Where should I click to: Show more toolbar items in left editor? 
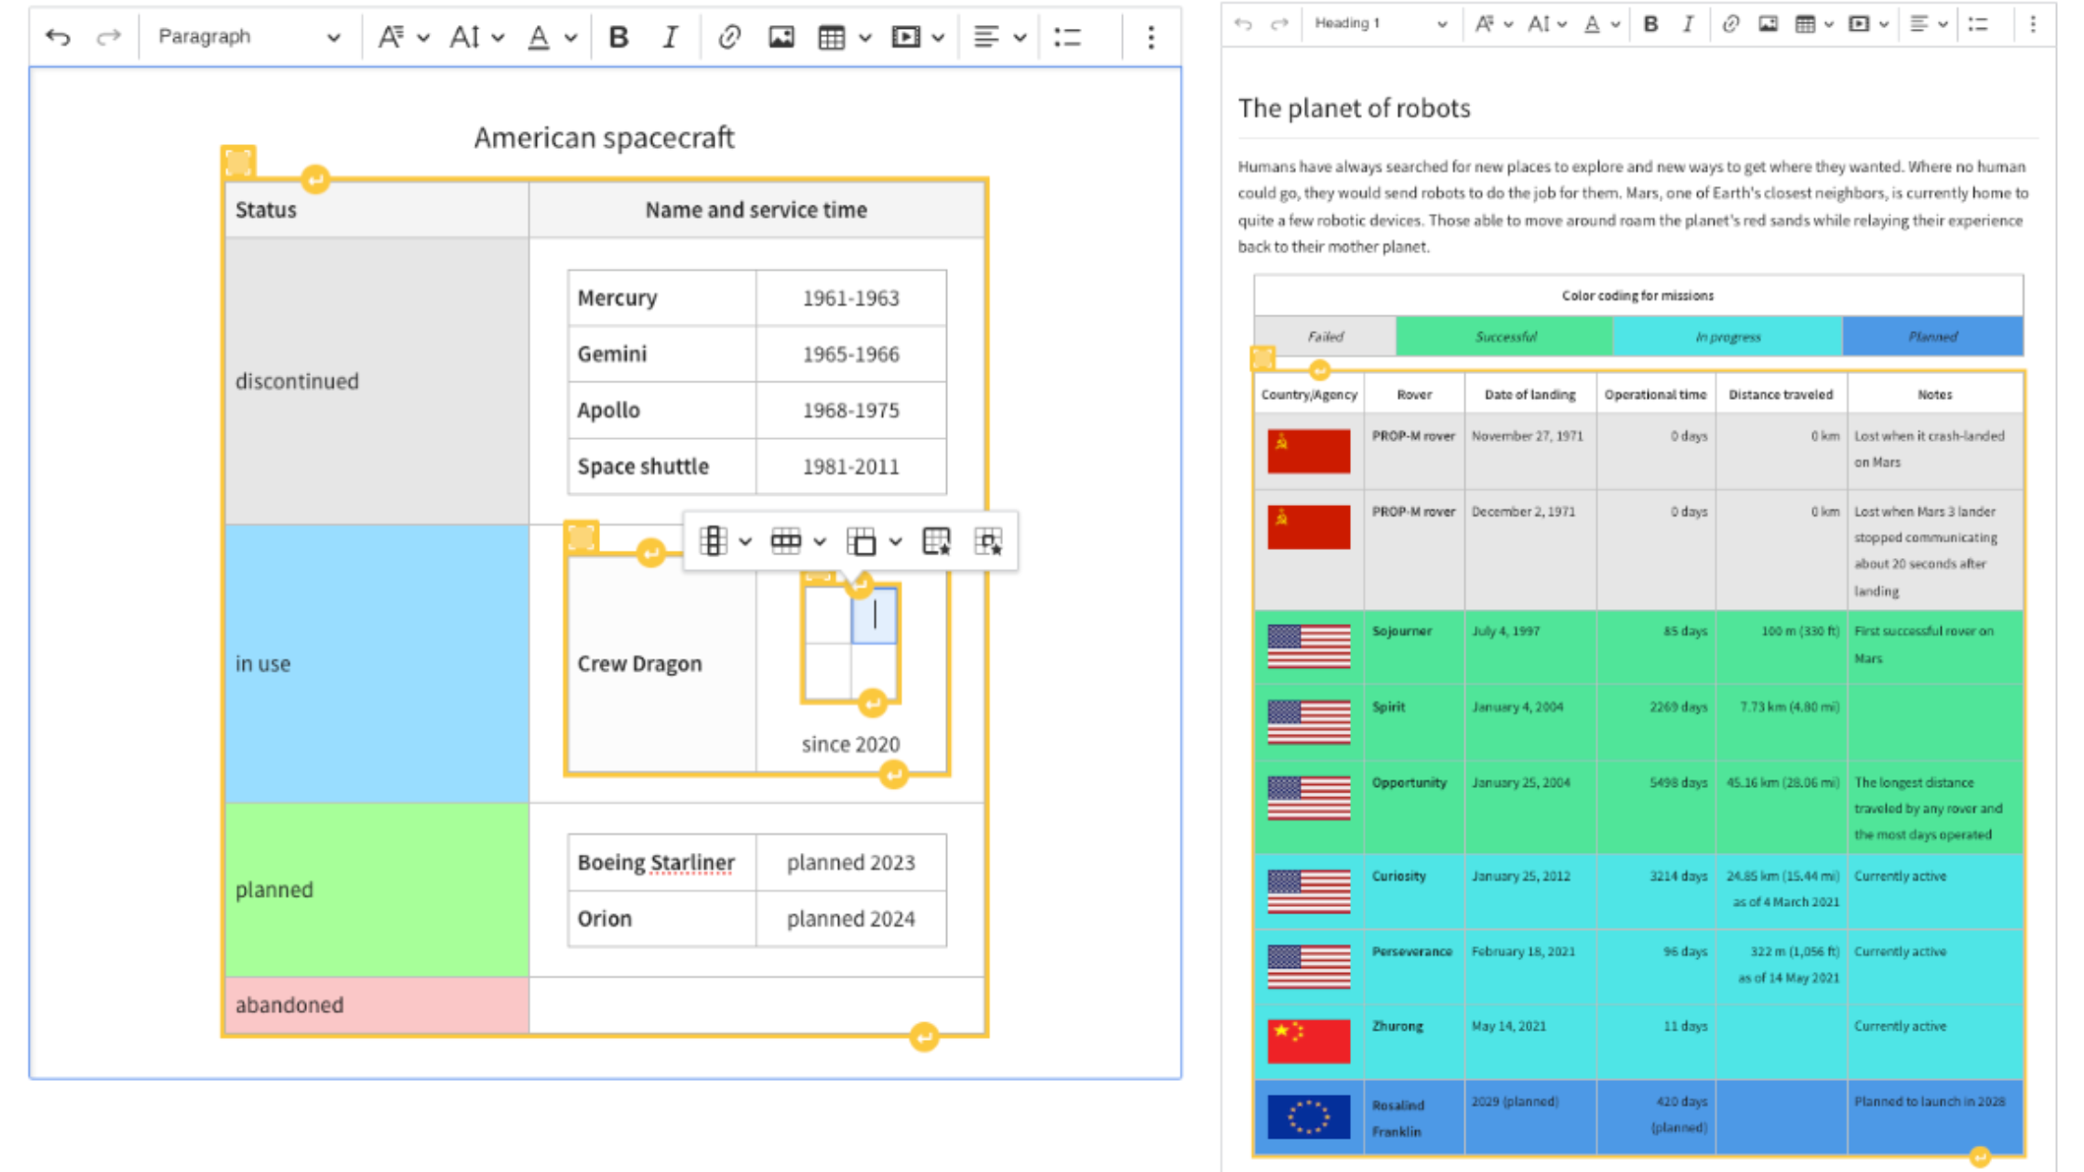(x=1151, y=37)
